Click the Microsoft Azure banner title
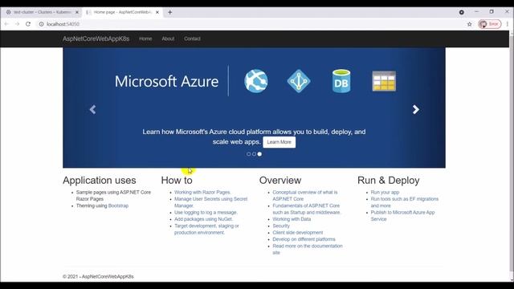Image resolution: width=514 pixels, height=289 pixels. tap(166, 81)
